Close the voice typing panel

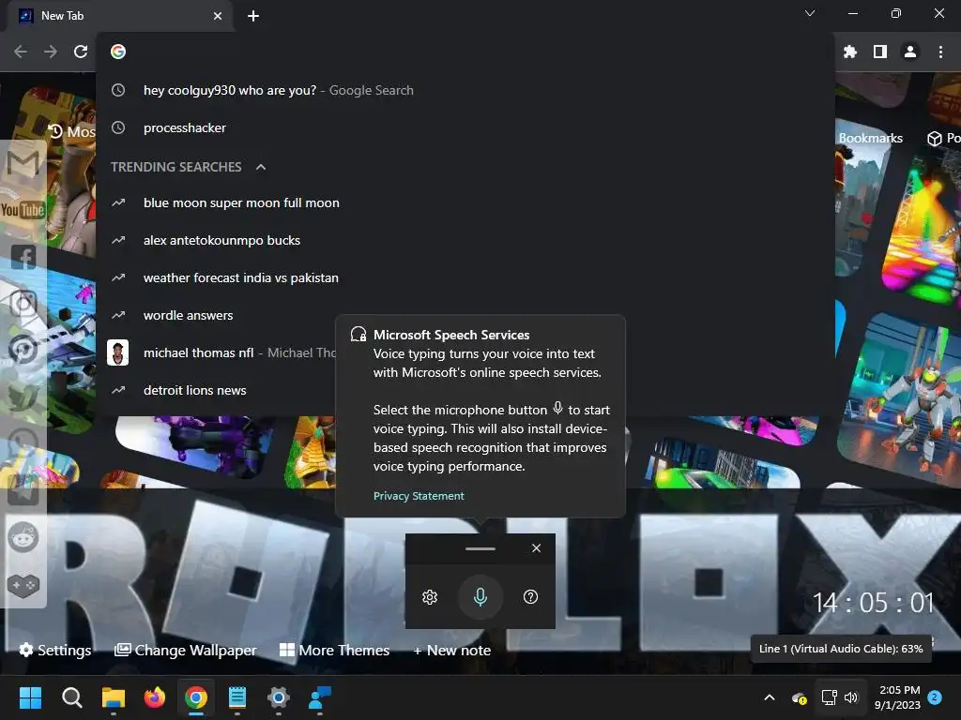coord(536,547)
